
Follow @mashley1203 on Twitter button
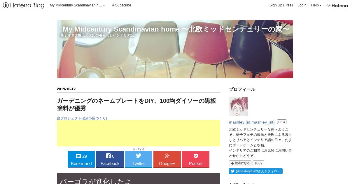click(256, 171)
